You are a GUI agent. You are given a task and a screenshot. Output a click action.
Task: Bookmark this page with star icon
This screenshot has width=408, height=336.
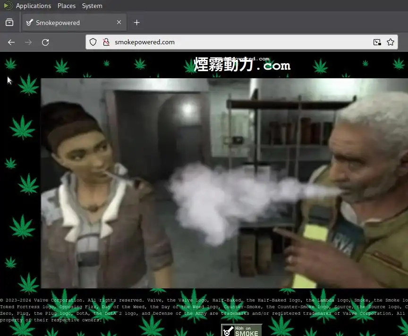(391, 42)
